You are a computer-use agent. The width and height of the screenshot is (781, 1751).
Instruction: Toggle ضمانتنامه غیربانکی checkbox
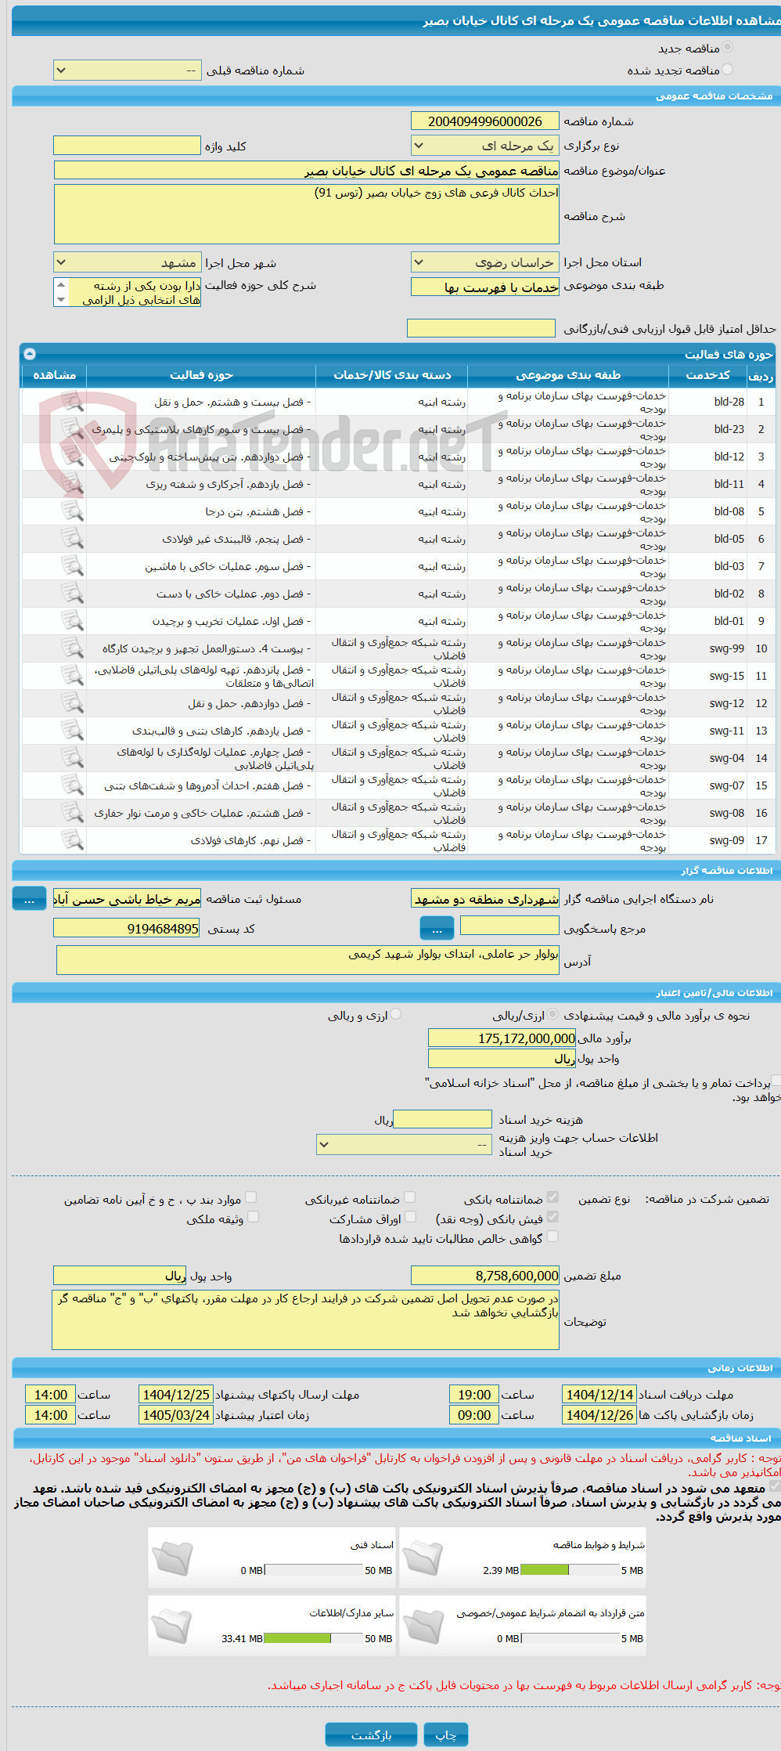pos(409,1197)
